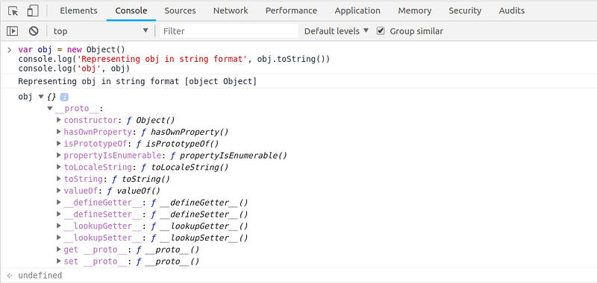Activate the inspect element picker icon
597x283 pixels.
13,10
